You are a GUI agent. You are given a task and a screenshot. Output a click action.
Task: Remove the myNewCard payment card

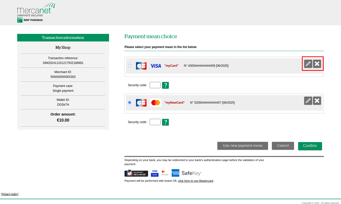click(317, 101)
